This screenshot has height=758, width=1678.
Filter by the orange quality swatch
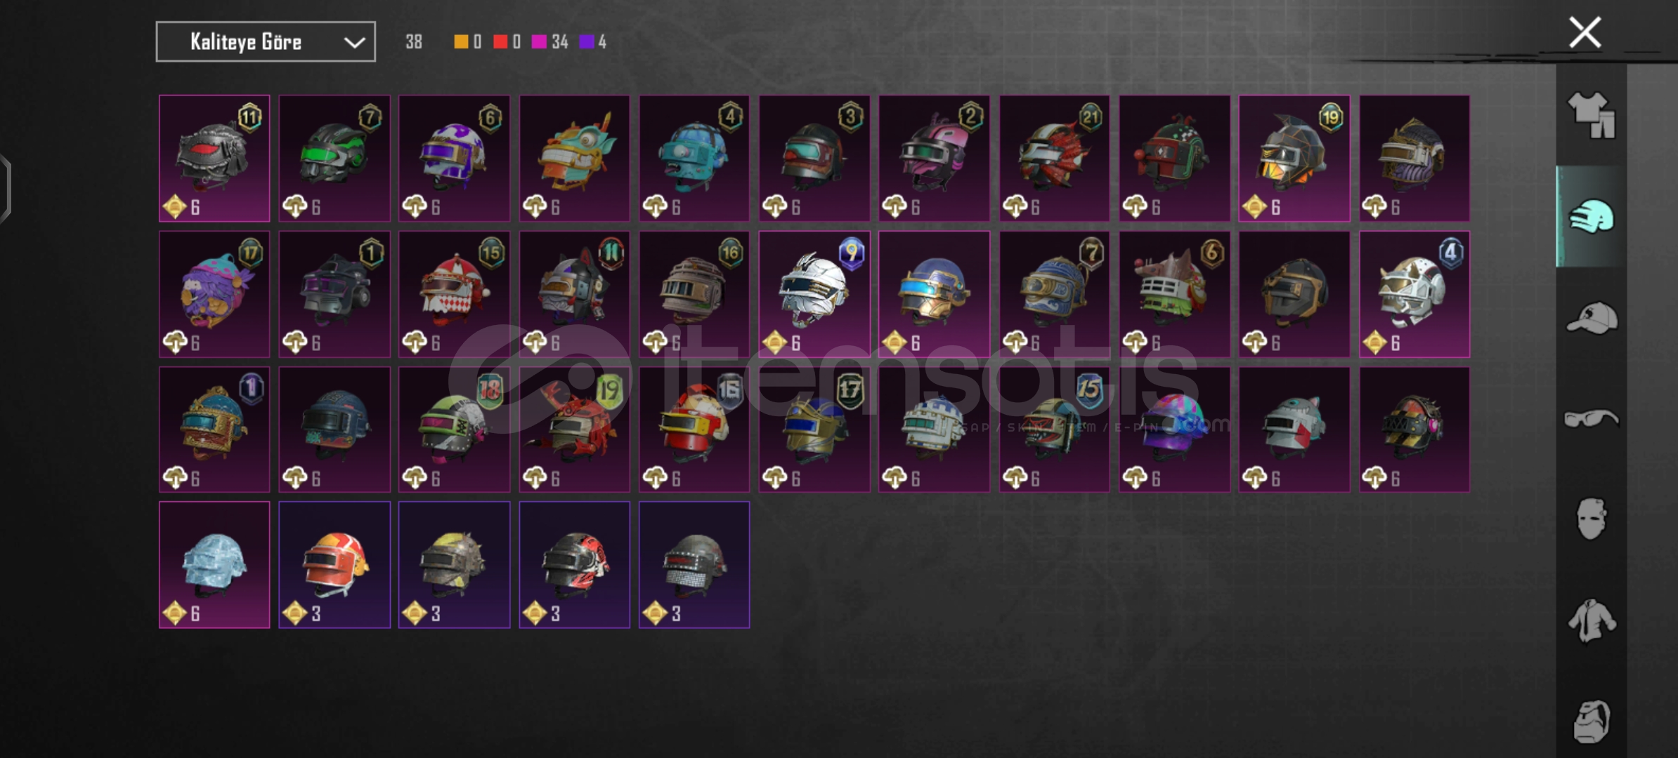click(461, 42)
